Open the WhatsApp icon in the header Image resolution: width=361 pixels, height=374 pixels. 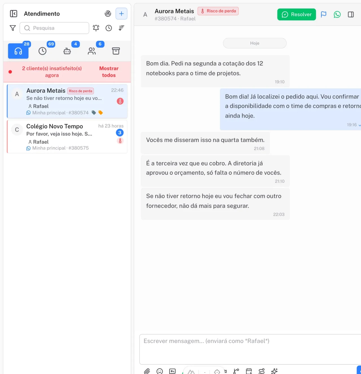click(337, 14)
